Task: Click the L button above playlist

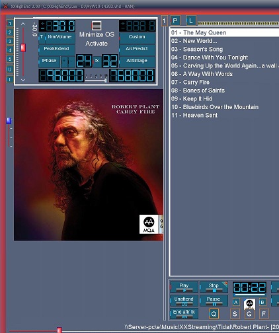Action: coord(191,20)
